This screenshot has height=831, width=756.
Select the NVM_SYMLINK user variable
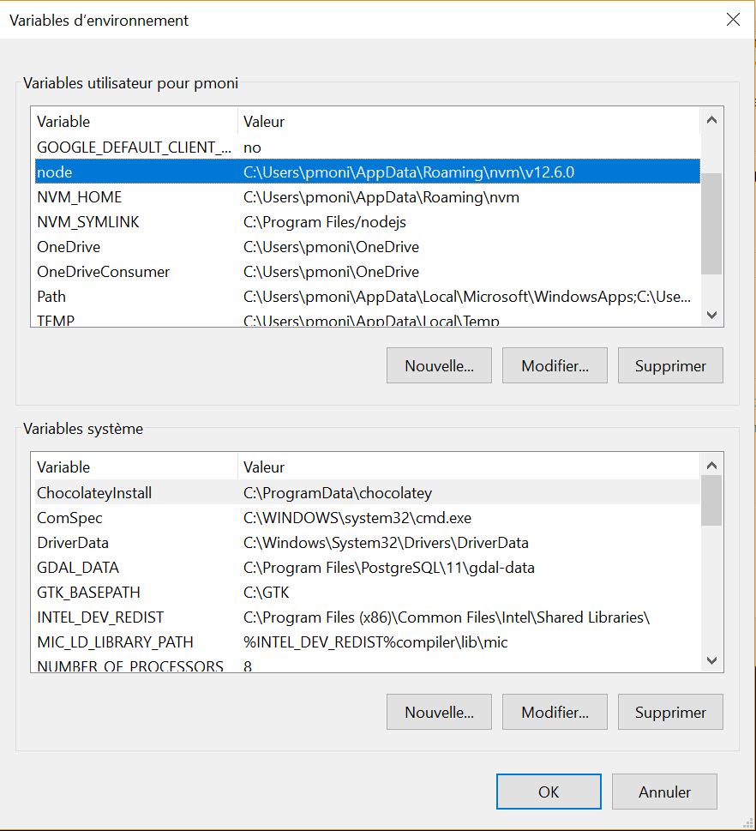pos(368,221)
